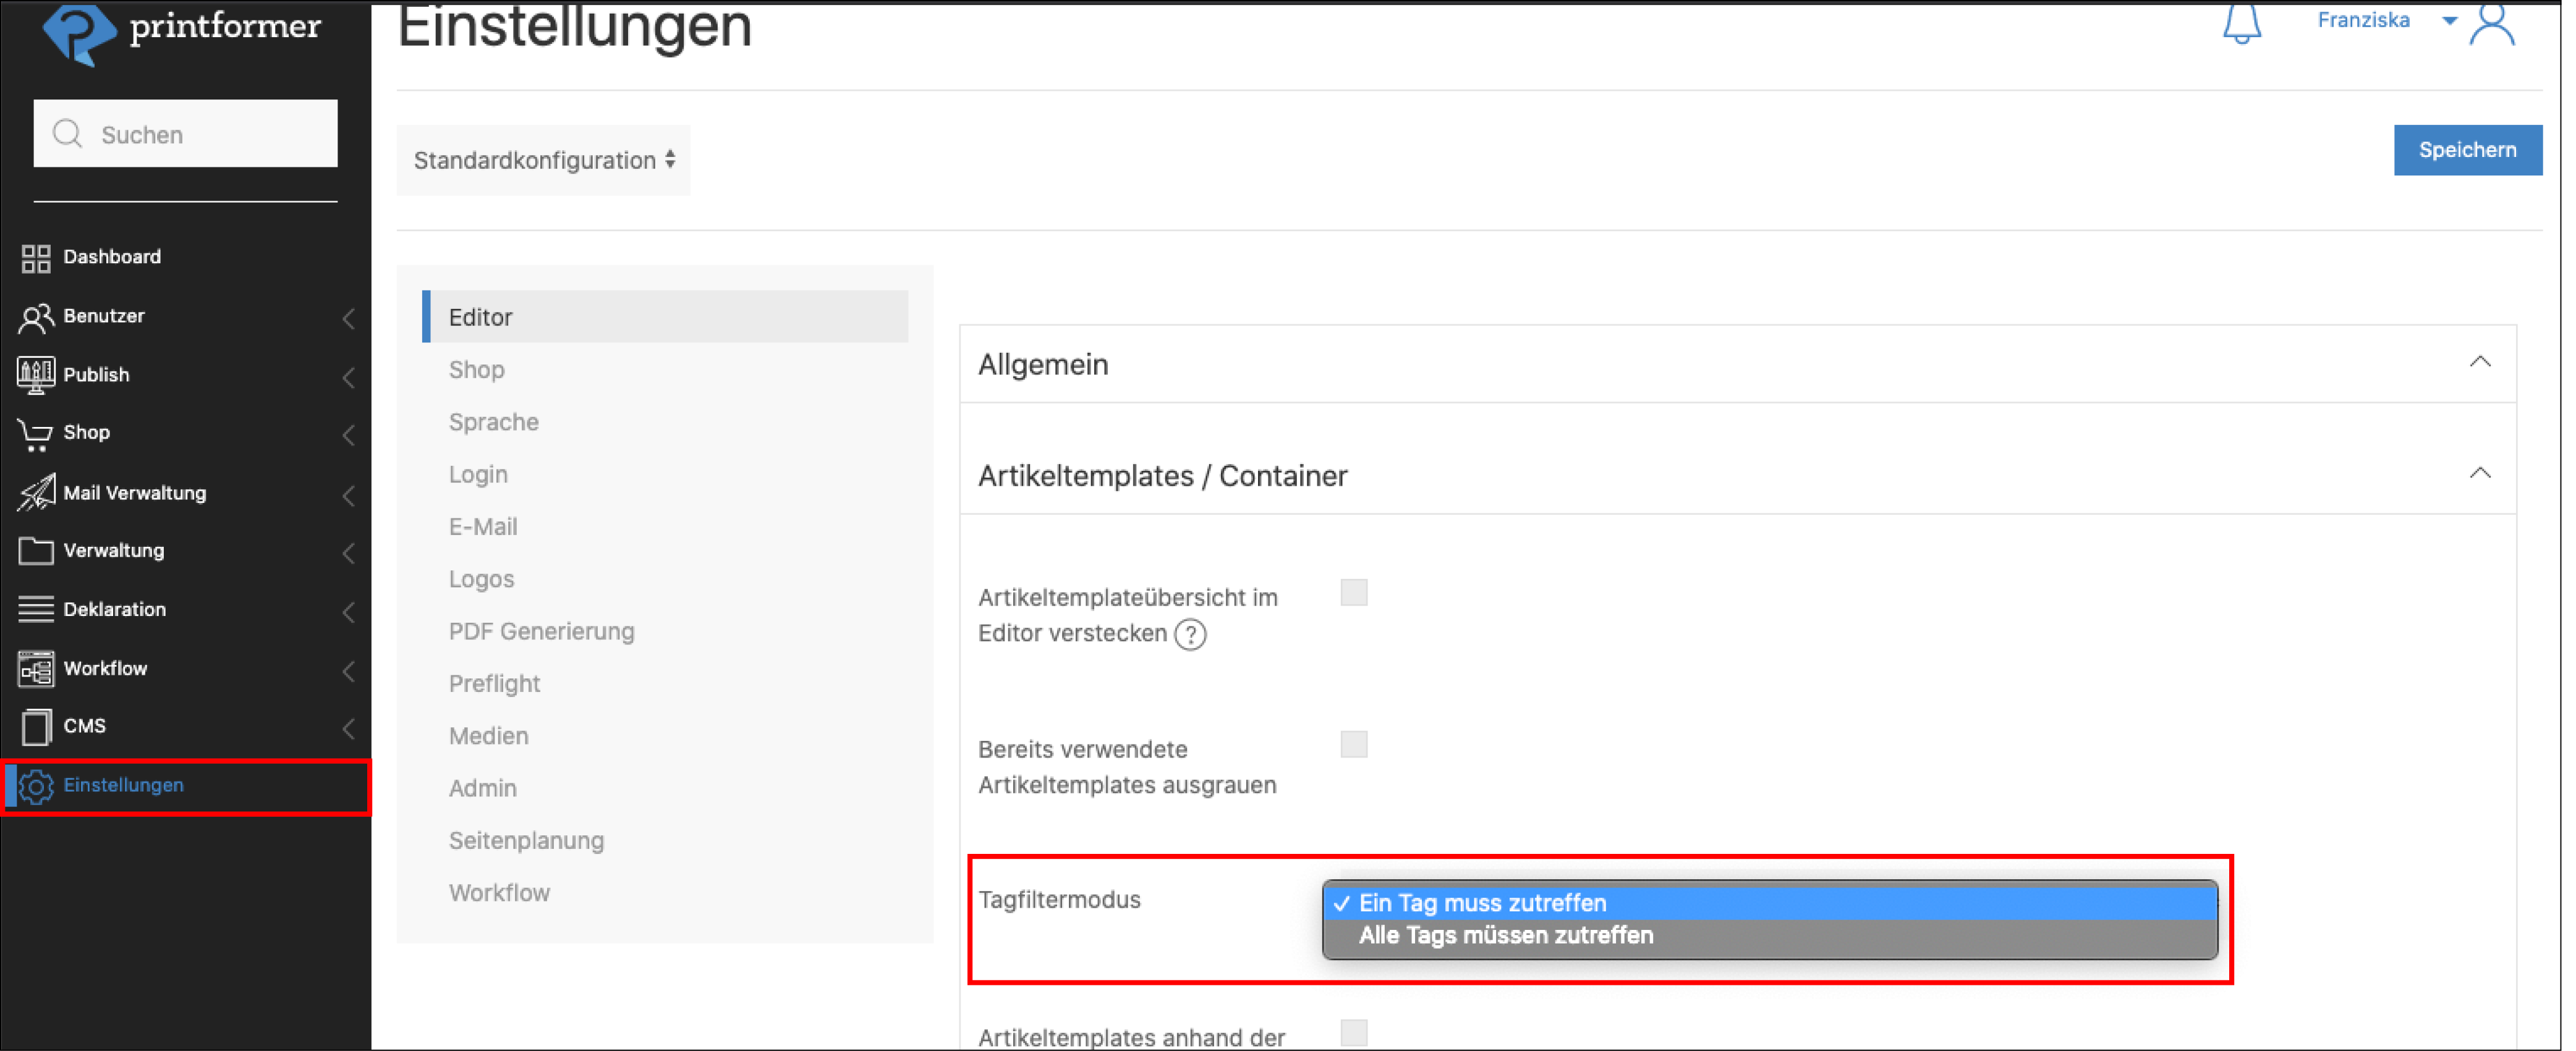Collapse the Allgemein section
This screenshot has width=2576, height=1051.
tap(2479, 363)
